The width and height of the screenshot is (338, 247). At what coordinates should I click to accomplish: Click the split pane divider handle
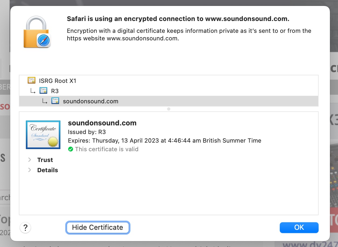pyautogui.click(x=169, y=109)
